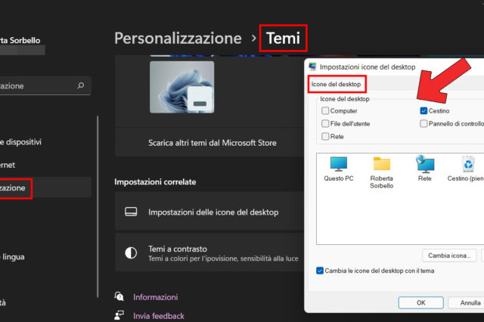Click the dialog title bar icon
Screen dimensions: 484x322
[312, 67]
